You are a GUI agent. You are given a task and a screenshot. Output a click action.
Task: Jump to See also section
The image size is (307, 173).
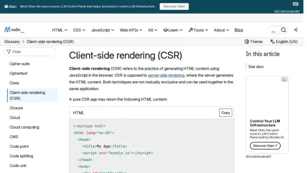pos(256,67)
